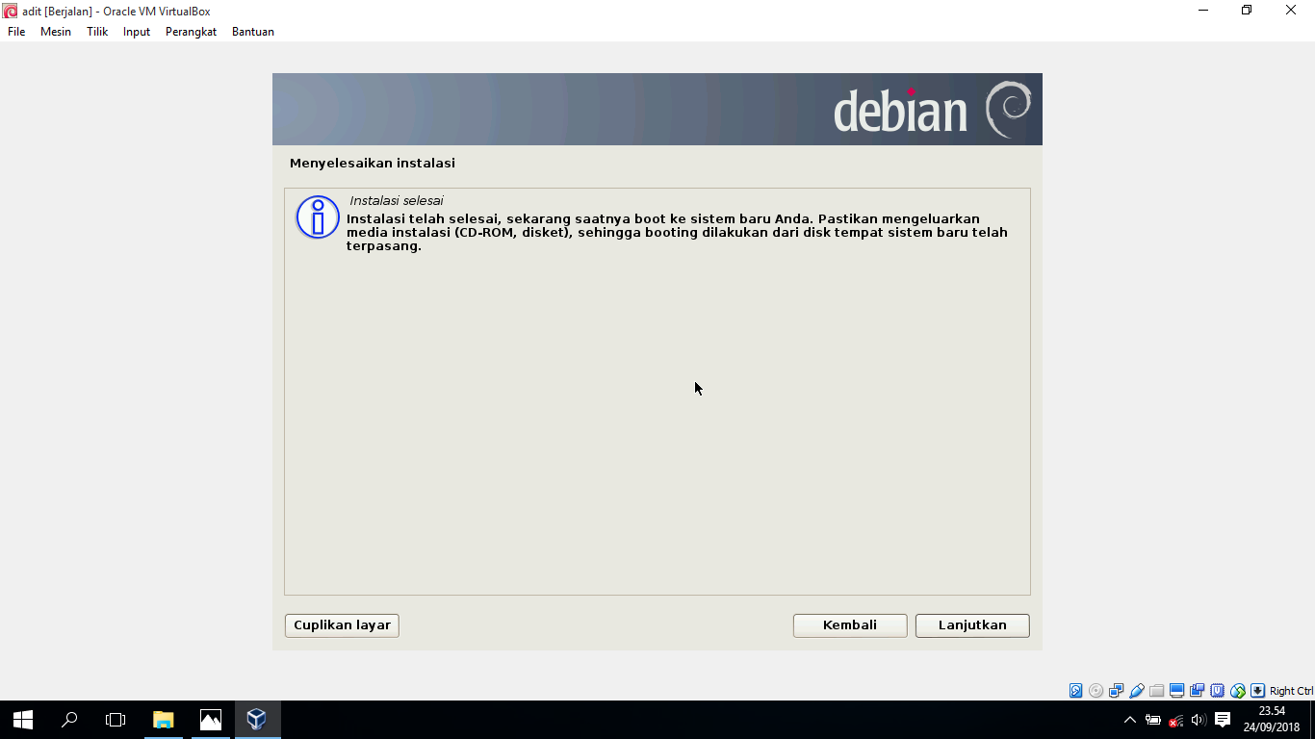This screenshot has height=739, width=1315.
Task: Click the Debian swirl logo in the banner
Action: pyautogui.click(x=1010, y=109)
